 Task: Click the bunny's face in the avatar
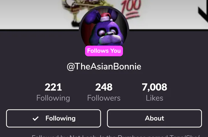click(107, 34)
